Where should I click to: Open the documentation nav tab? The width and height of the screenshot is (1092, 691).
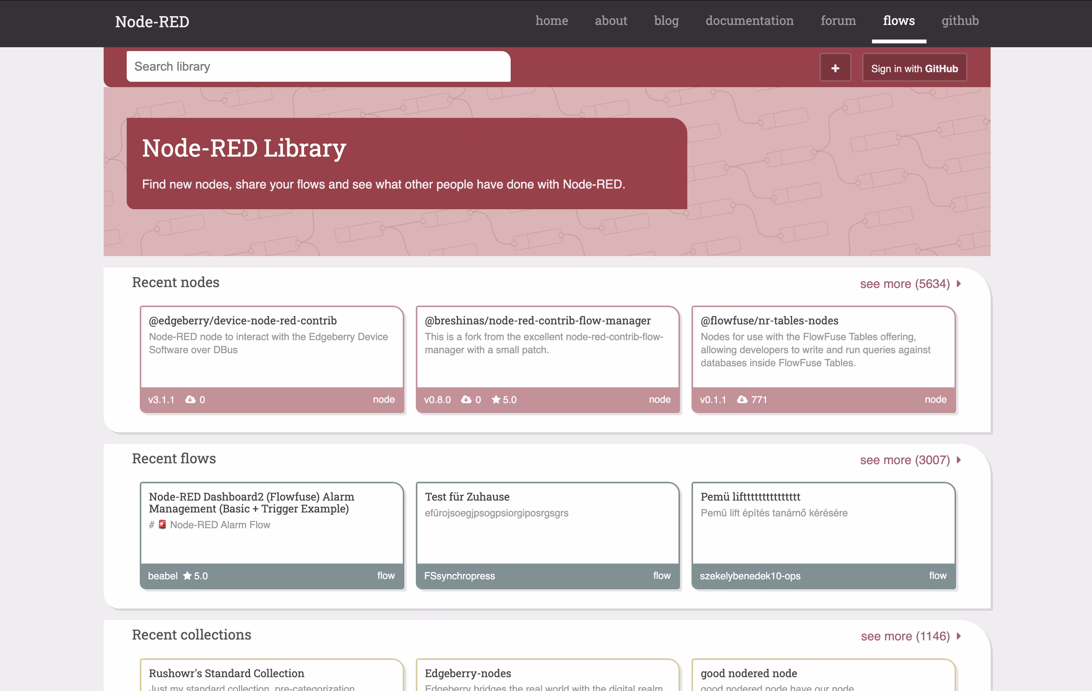tap(749, 20)
